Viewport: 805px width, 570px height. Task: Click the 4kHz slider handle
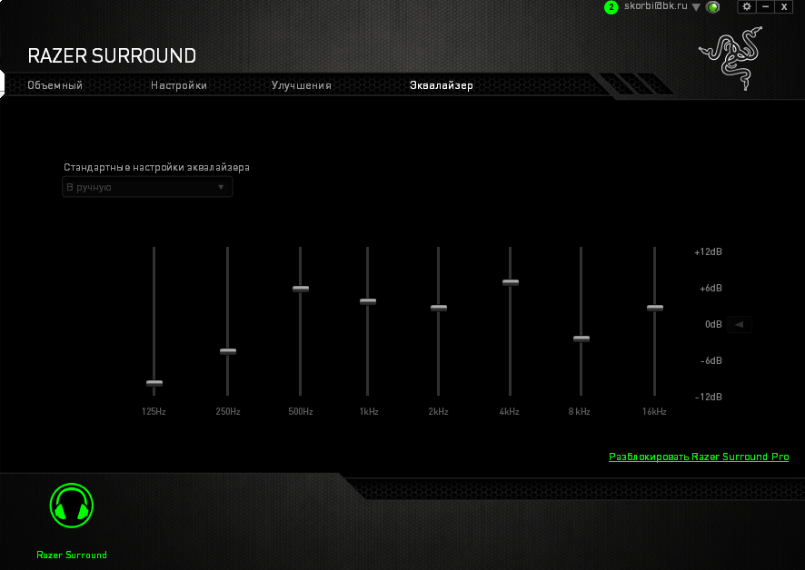(x=511, y=282)
